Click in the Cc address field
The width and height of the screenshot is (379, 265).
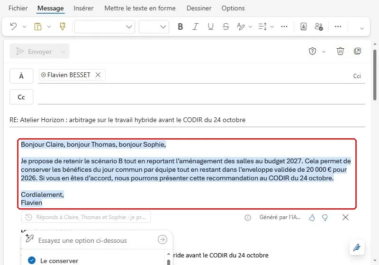[x=201, y=97]
